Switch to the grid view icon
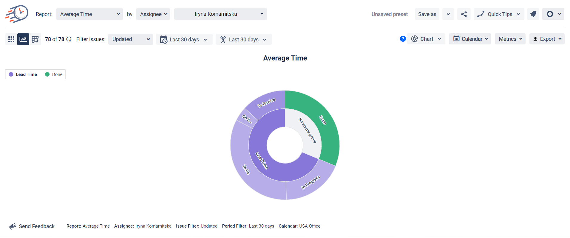 coord(11,39)
